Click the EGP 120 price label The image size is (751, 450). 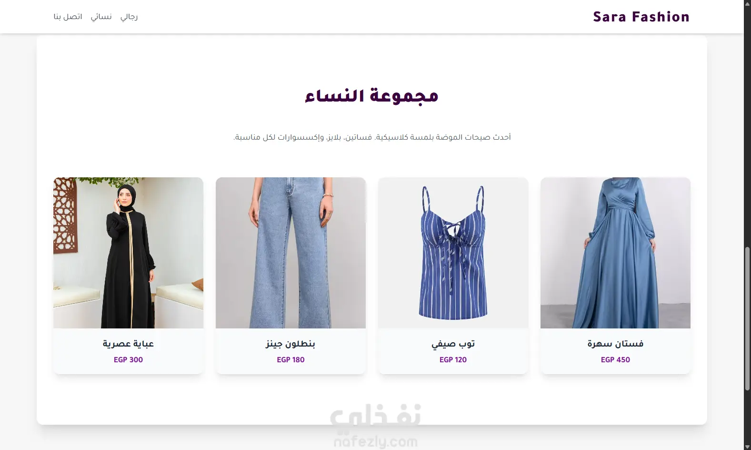point(453,360)
